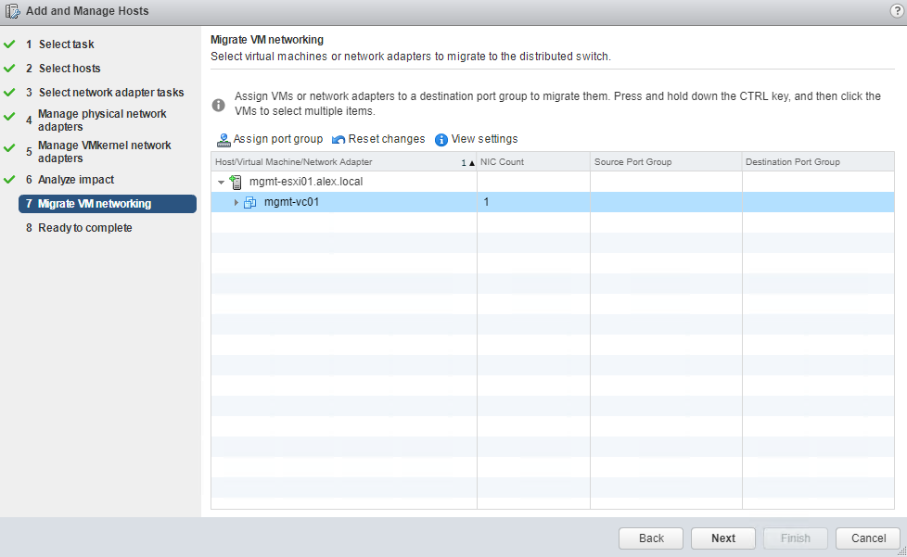Click the Cancel button
Screen dimensions: 907x557
[868, 538]
